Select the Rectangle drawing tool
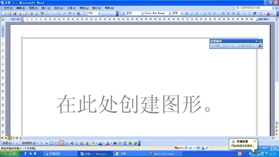279x157 pixels. click(x=51, y=143)
